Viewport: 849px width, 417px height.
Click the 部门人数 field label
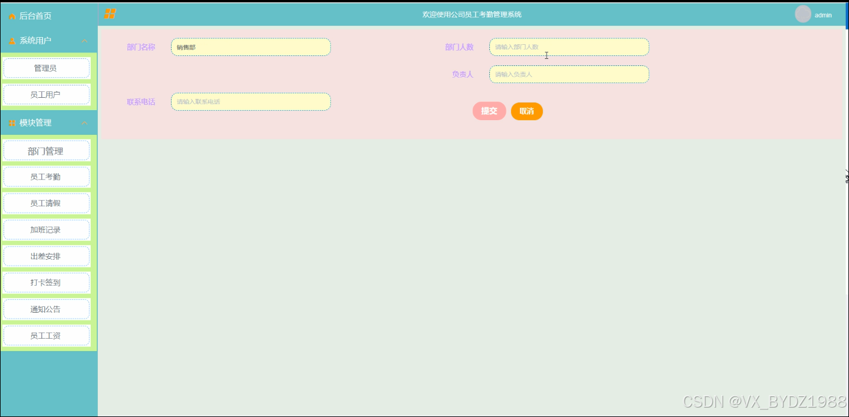459,47
